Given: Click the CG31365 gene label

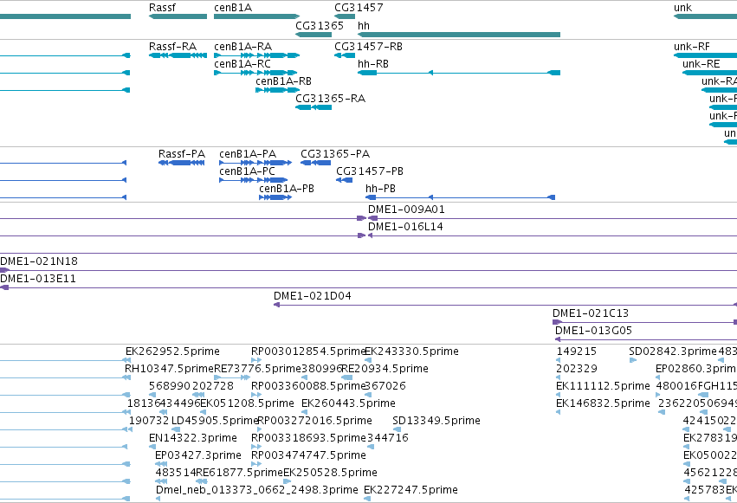Looking at the screenshot, I should click(x=320, y=25).
